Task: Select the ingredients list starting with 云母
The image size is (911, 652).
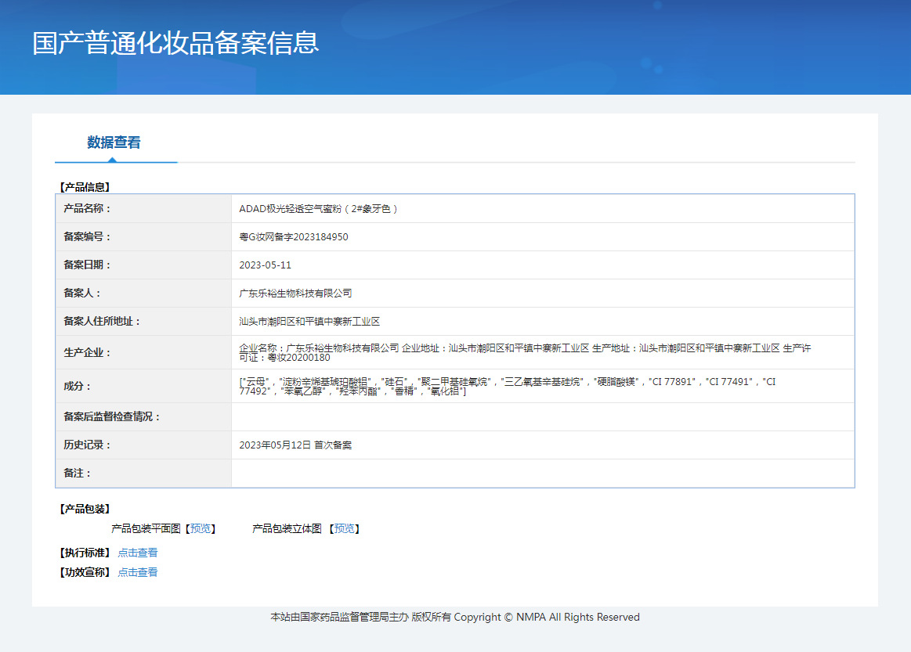Action: click(508, 386)
